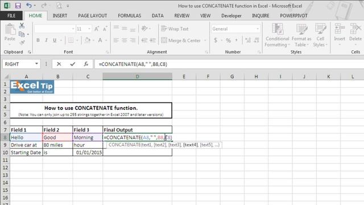Click the Orientation text angle icon

(144, 28)
